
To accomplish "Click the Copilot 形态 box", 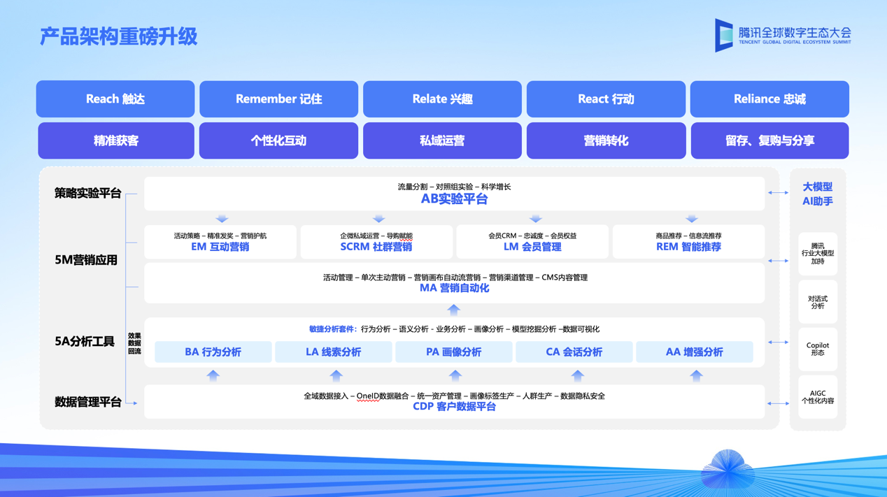I will coord(817,349).
